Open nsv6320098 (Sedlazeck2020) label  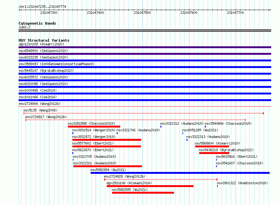[43, 84]
